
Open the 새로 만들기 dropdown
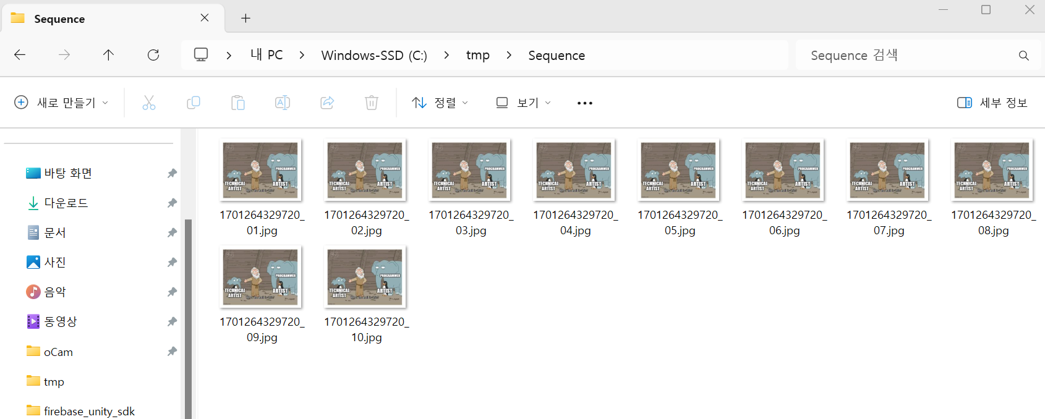[x=61, y=103]
